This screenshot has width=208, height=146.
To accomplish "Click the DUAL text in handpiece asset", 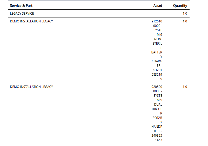I will pyautogui.click(x=158, y=104).
